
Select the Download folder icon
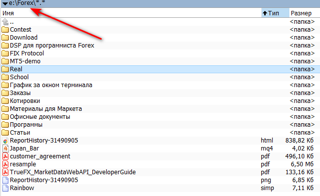pyautogui.click(x=5, y=38)
